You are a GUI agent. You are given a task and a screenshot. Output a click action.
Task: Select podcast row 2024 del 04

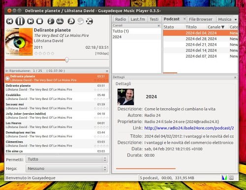pyautogui.click(x=200, y=33)
